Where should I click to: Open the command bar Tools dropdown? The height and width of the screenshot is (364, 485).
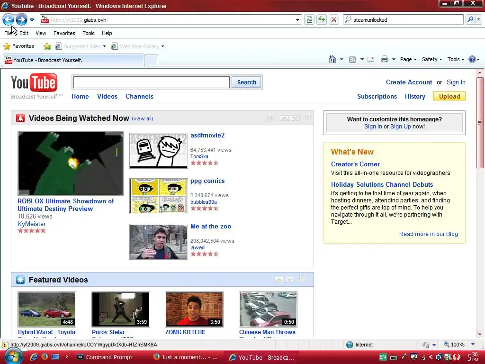[456, 59]
